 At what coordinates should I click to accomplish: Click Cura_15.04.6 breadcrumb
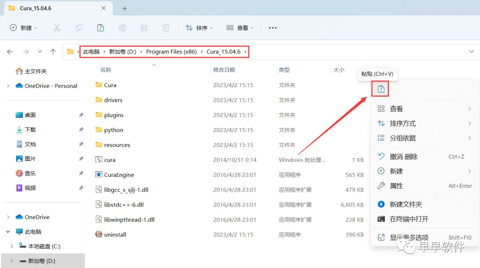224,52
